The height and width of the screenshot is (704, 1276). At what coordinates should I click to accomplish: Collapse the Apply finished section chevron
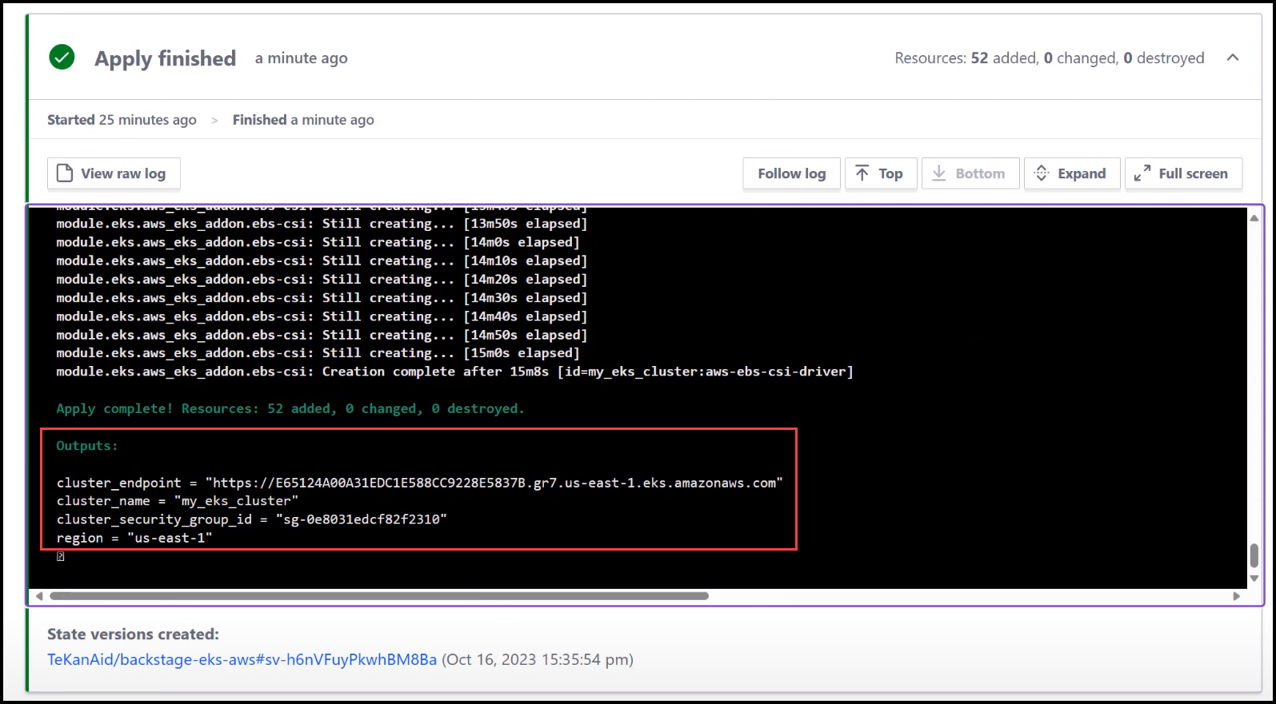1233,58
